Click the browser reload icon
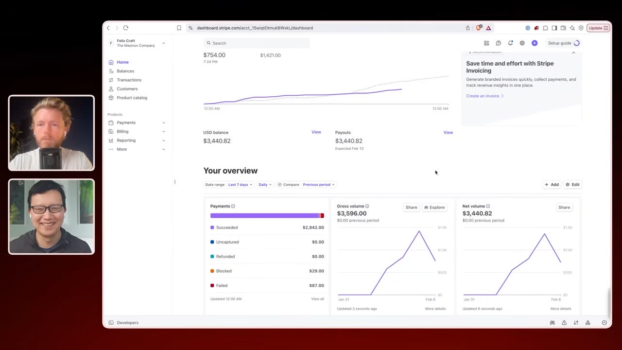Screen dimensions: 622x350 (125, 28)
